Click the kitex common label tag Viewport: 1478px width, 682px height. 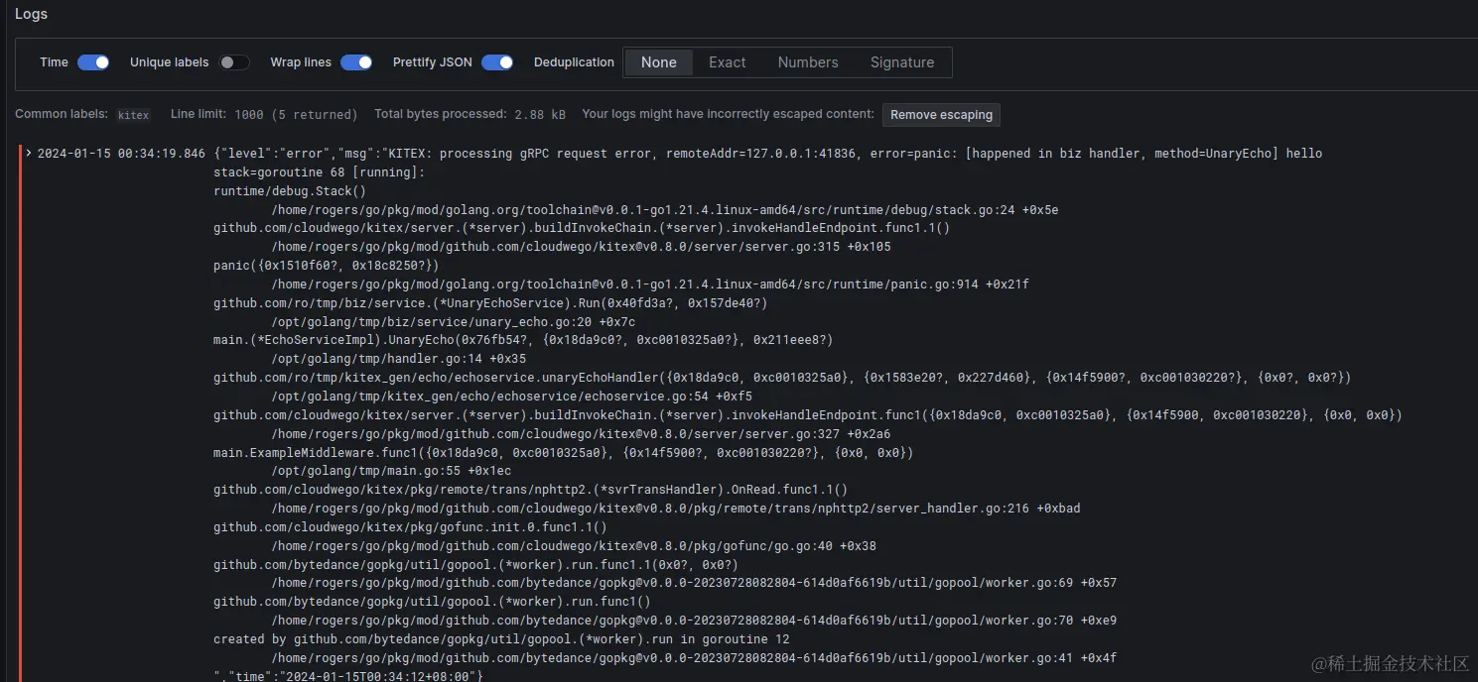(x=133, y=115)
